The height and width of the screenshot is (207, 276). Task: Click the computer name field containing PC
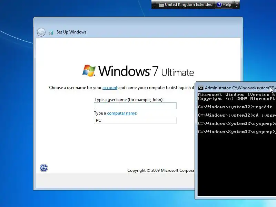[135, 120]
